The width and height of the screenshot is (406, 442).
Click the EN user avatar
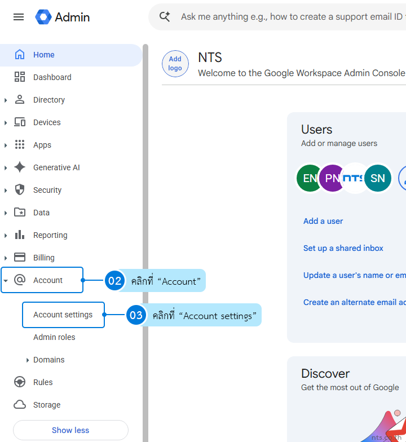[309, 178]
